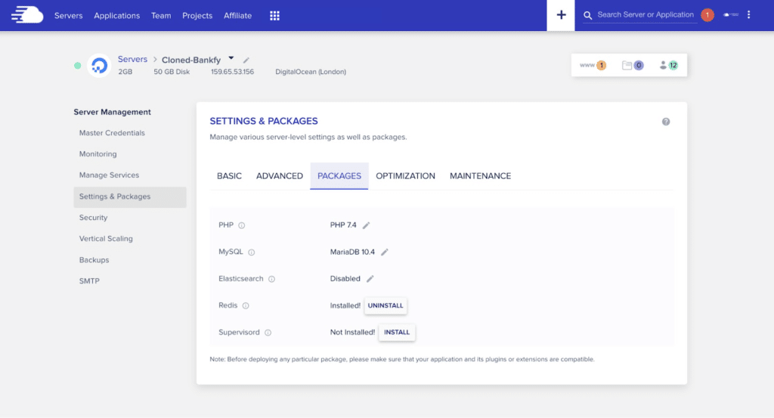Viewport: 774px width, 418px height.
Task: Uninstall the Redis package
Action: [x=385, y=305]
